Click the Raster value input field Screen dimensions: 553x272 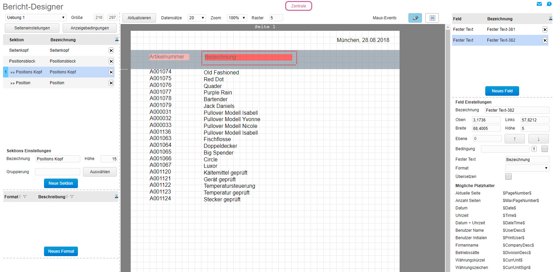click(276, 18)
